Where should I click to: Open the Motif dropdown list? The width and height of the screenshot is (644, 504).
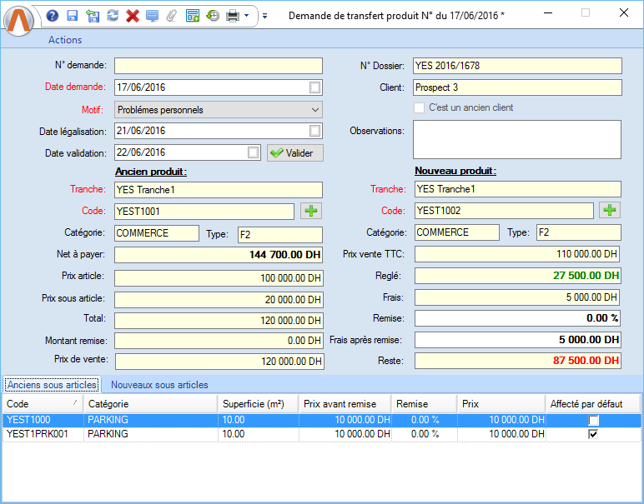(314, 109)
